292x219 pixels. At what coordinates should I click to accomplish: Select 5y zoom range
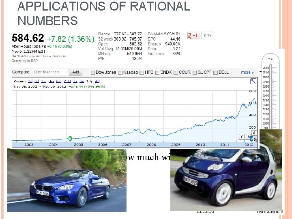pyautogui.click(x=82, y=81)
